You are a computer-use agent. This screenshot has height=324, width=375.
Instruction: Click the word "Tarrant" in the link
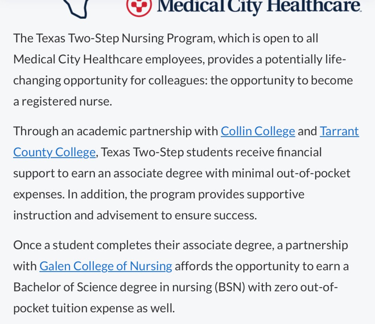[x=339, y=131]
